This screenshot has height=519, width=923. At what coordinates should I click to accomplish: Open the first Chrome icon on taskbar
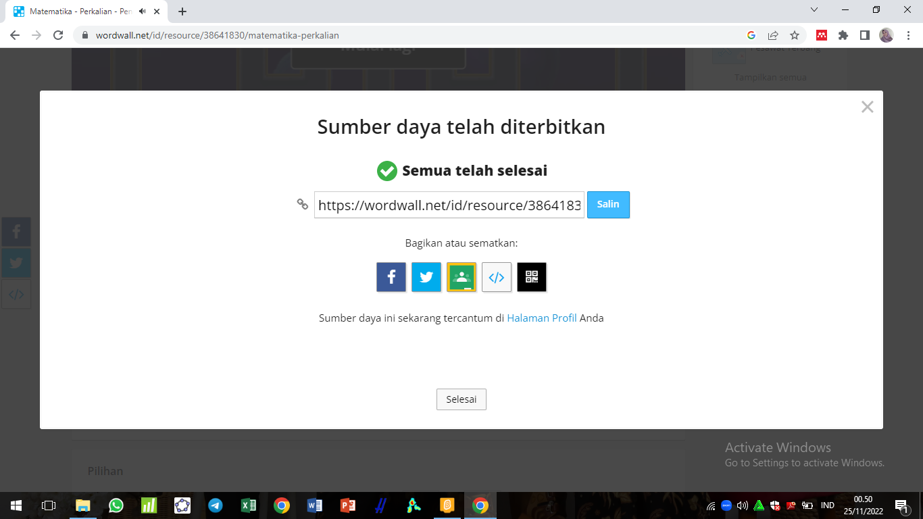click(281, 505)
